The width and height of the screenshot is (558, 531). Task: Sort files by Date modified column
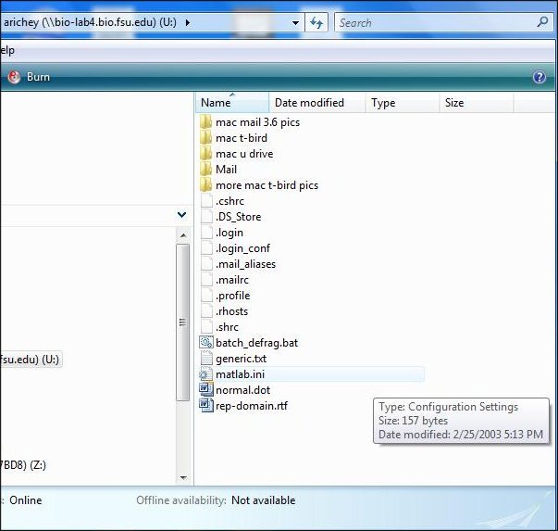click(x=317, y=103)
